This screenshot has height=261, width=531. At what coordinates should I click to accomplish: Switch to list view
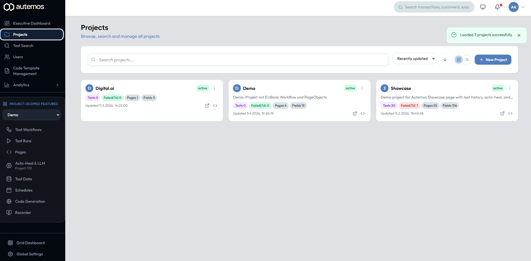point(467,60)
